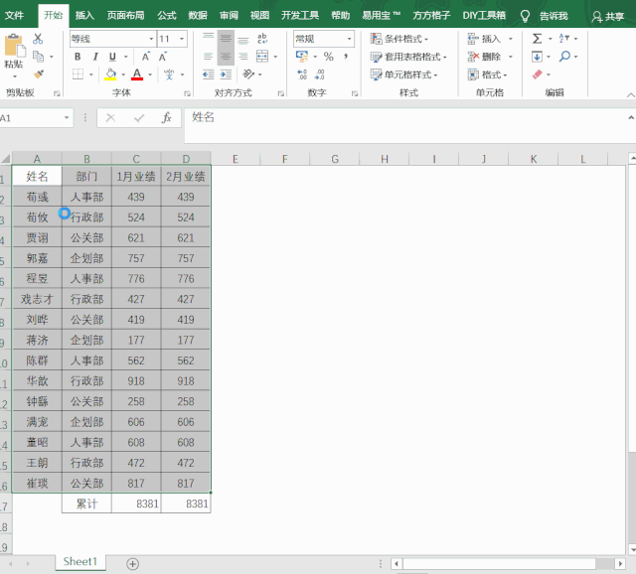The height and width of the screenshot is (574, 636).
Task: Click accounting number format icon
Action: tap(302, 57)
